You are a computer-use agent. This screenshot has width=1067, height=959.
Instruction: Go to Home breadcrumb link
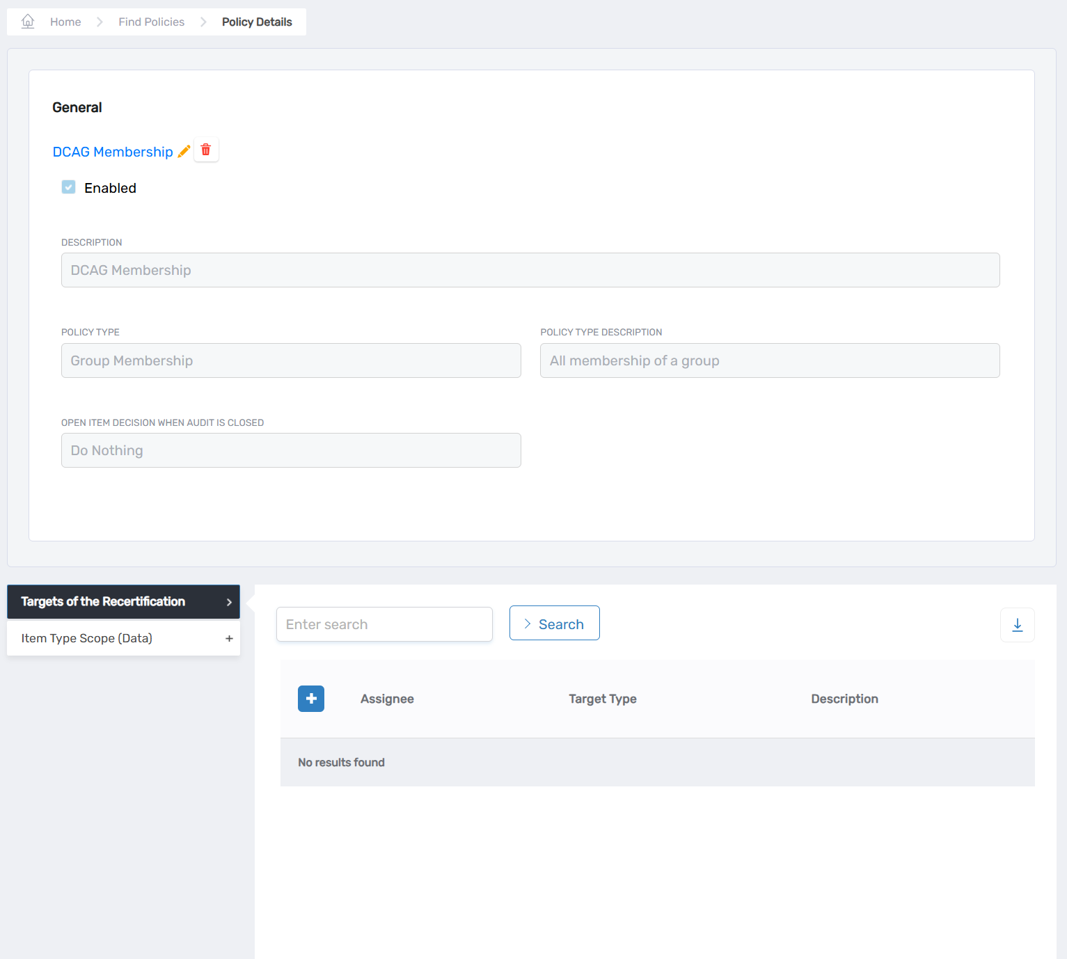pyautogui.click(x=65, y=22)
